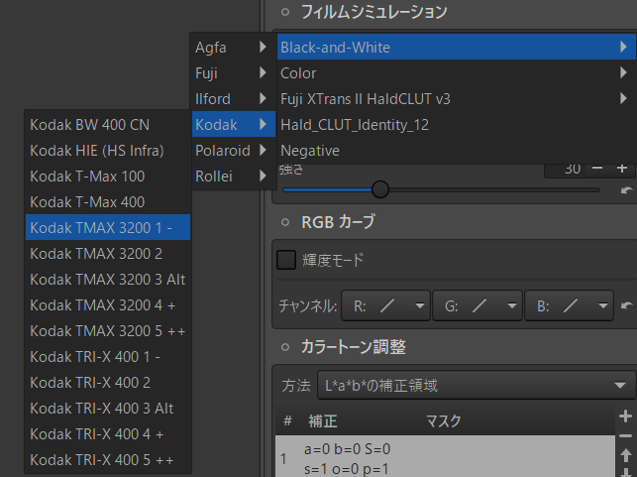Open Fuji XTrans II HaldCLUT v3 category

tap(457, 99)
